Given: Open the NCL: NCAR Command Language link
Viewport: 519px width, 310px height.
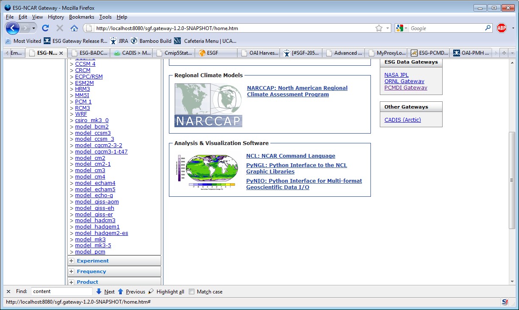Looking at the screenshot, I should [x=290, y=156].
